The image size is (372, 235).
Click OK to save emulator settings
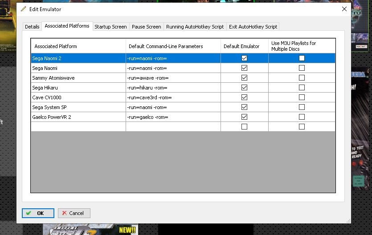pos(38,213)
